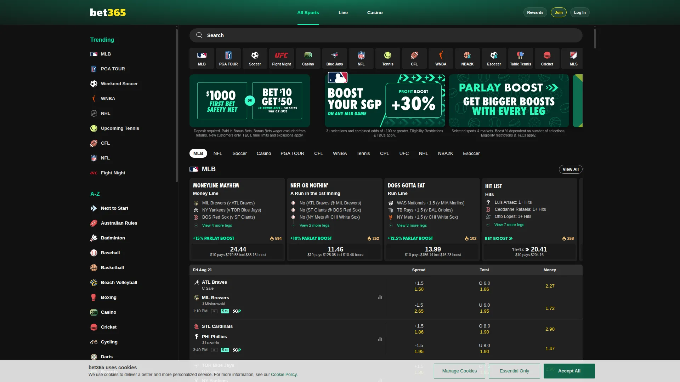Open MLB tile in sports carousel
The image size is (680, 382).
coord(202,58)
